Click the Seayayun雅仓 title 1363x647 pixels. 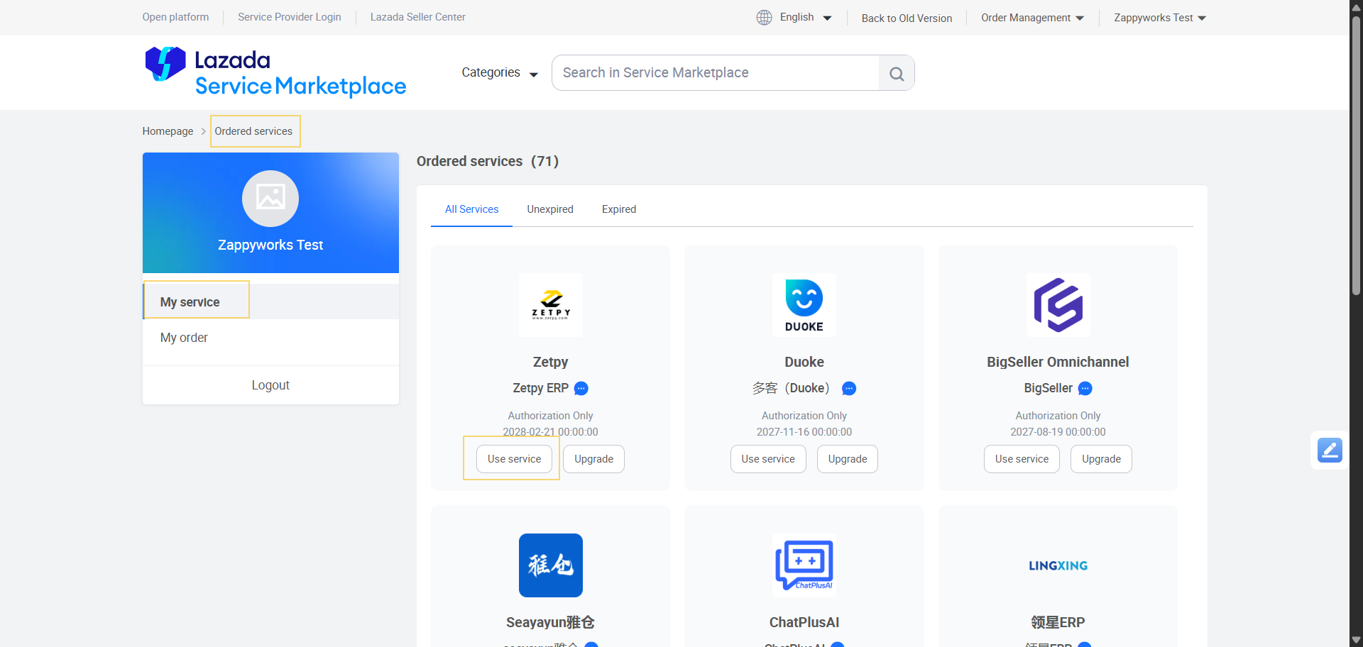[551, 622]
